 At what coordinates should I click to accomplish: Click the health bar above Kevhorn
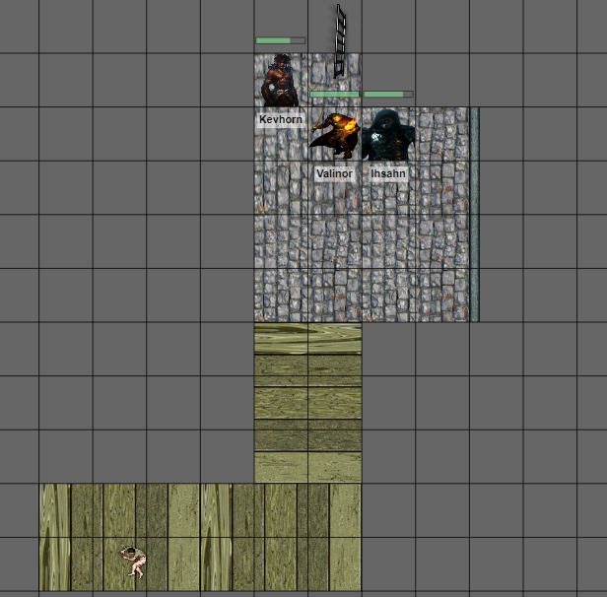pos(280,40)
